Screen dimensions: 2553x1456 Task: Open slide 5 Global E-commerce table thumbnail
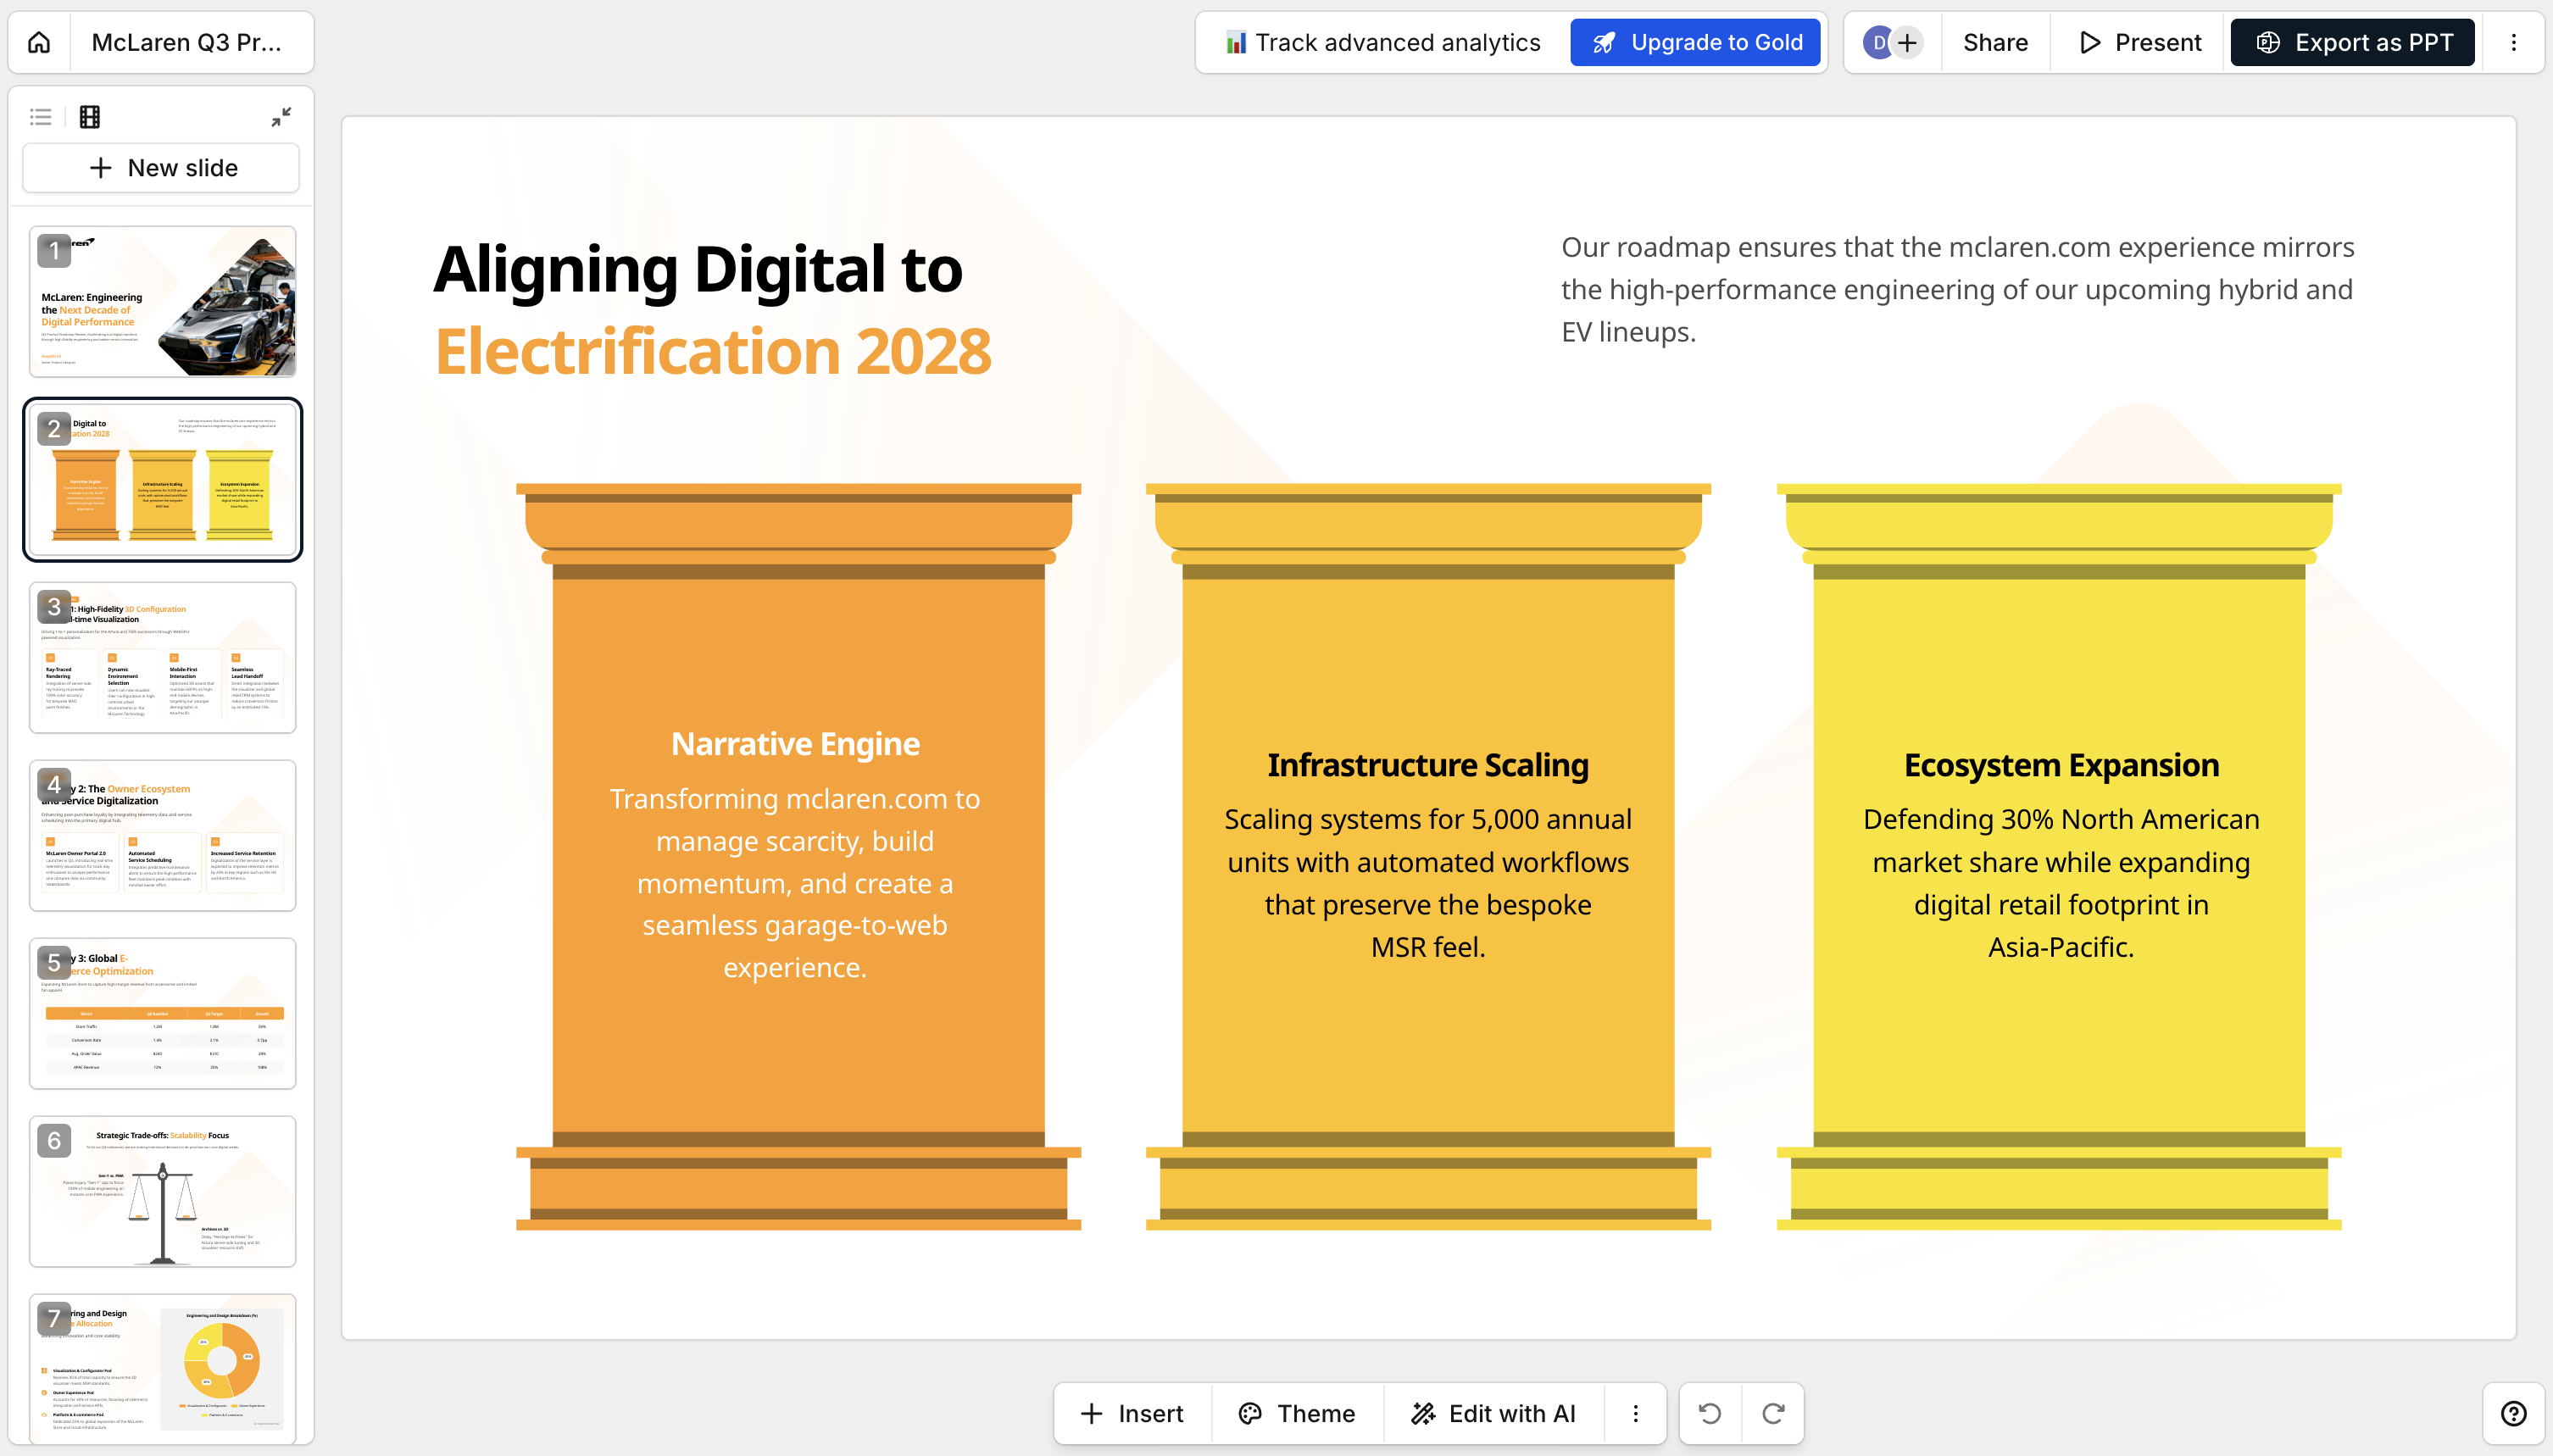162,1013
